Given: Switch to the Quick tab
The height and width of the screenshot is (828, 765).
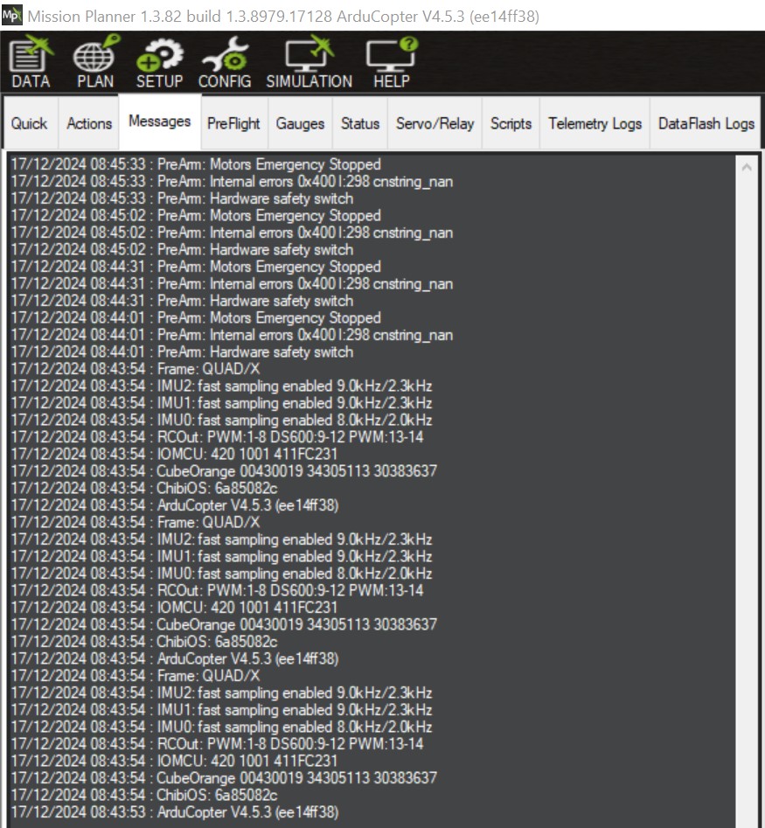Looking at the screenshot, I should 30,123.
